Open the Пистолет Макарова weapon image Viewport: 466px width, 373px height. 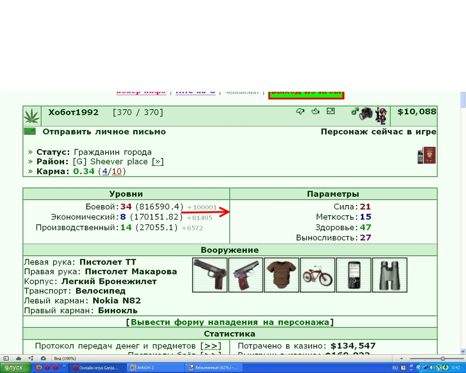246,275
